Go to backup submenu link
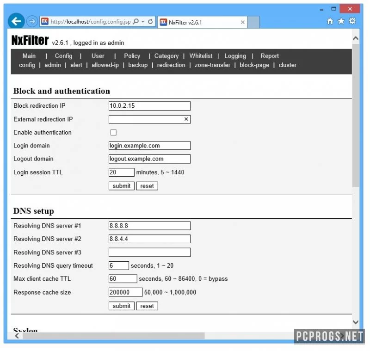370x351 pixels. (138, 65)
